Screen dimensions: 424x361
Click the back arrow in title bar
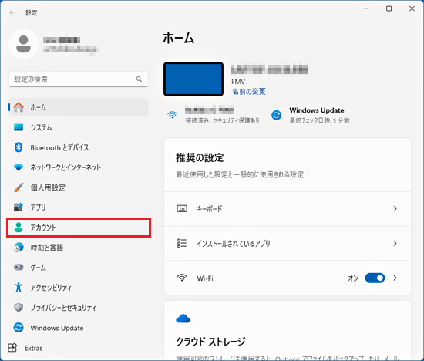coord(12,12)
